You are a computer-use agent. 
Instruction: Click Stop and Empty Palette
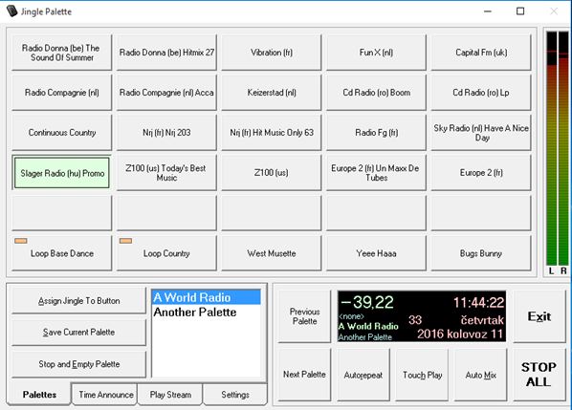coord(78,364)
